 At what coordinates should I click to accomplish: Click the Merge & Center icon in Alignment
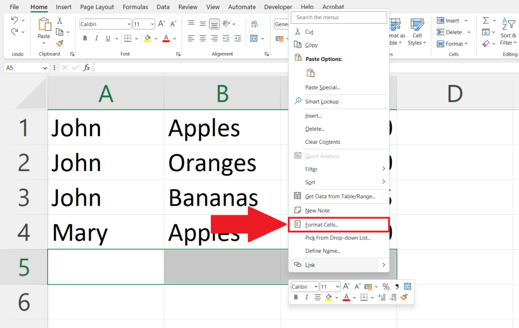(254, 38)
